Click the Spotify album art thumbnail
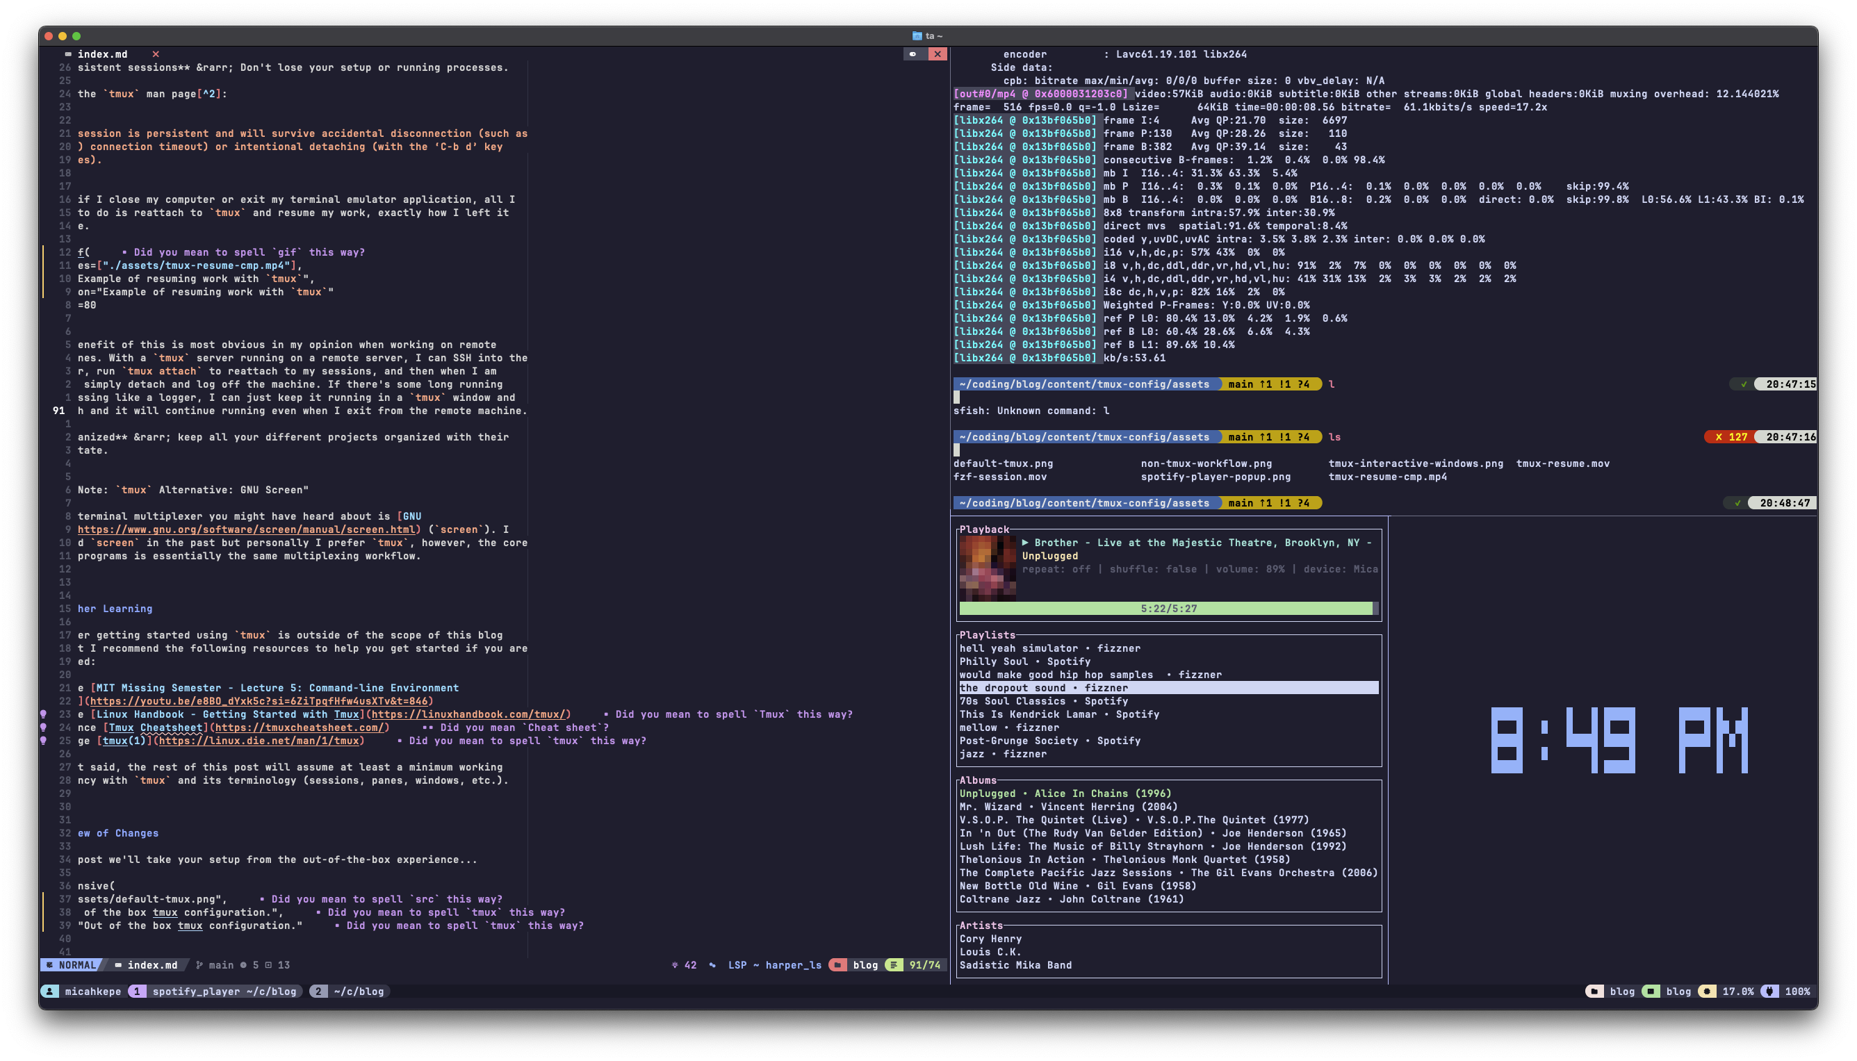The width and height of the screenshot is (1857, 1061). tap(988, 568)
